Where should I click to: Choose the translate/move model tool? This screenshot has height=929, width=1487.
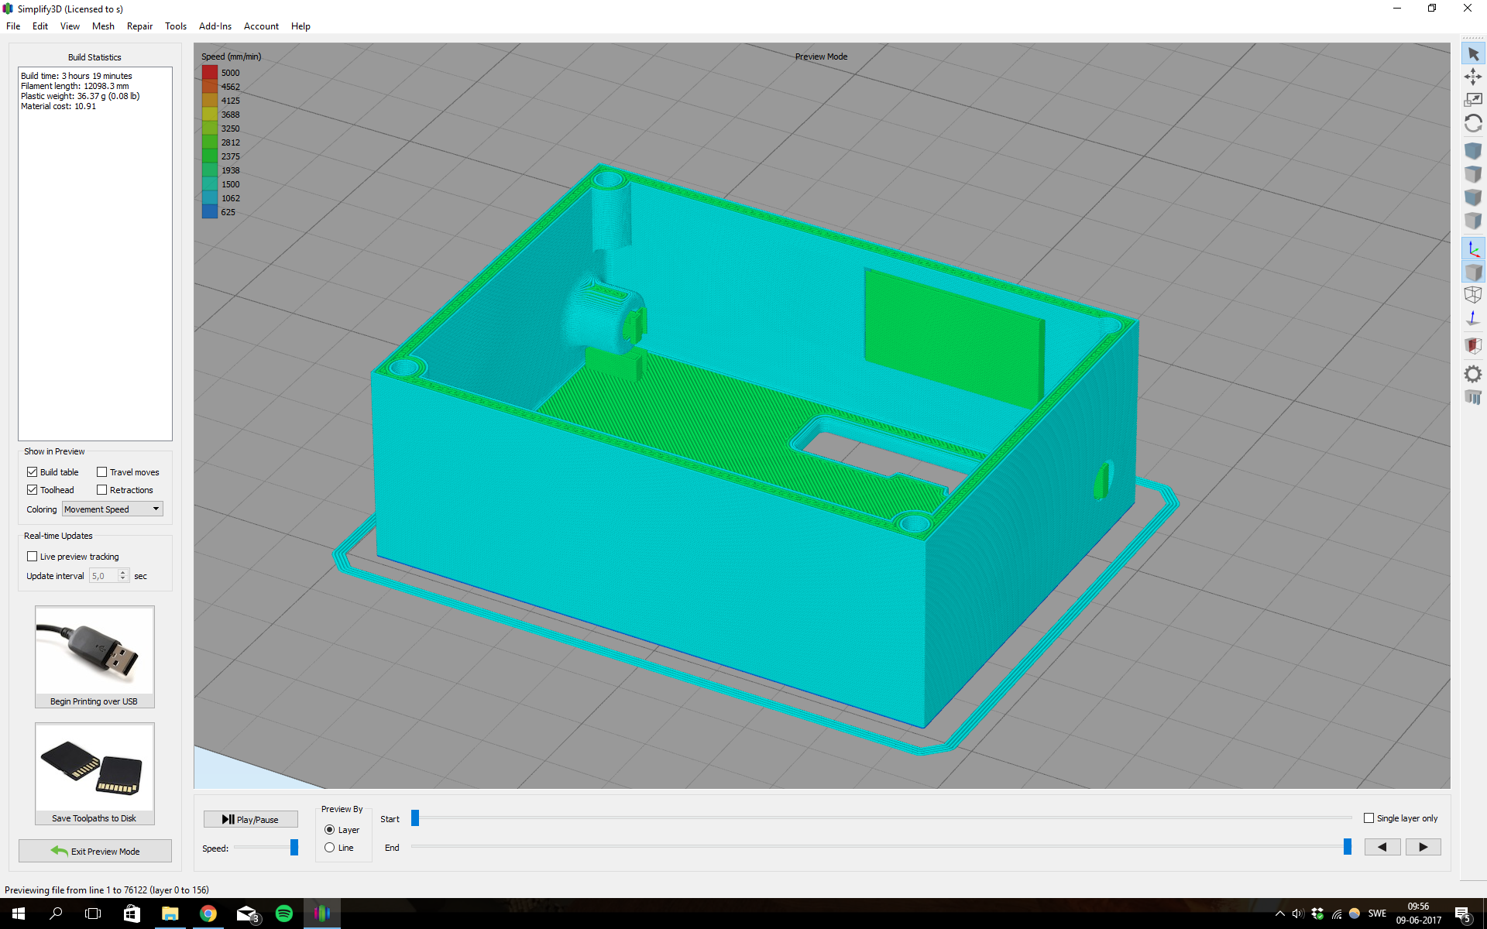pos(1473,77)
